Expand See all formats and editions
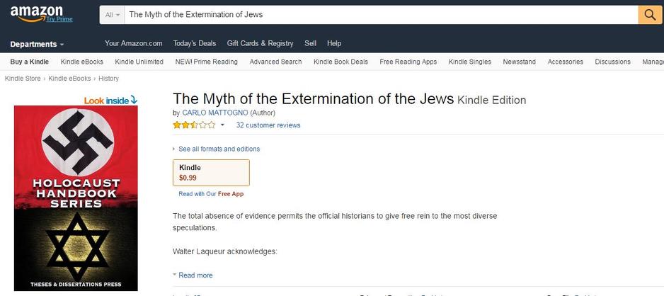Image resolution: width=664 pixels, height=296 pixels. (219, 149)
